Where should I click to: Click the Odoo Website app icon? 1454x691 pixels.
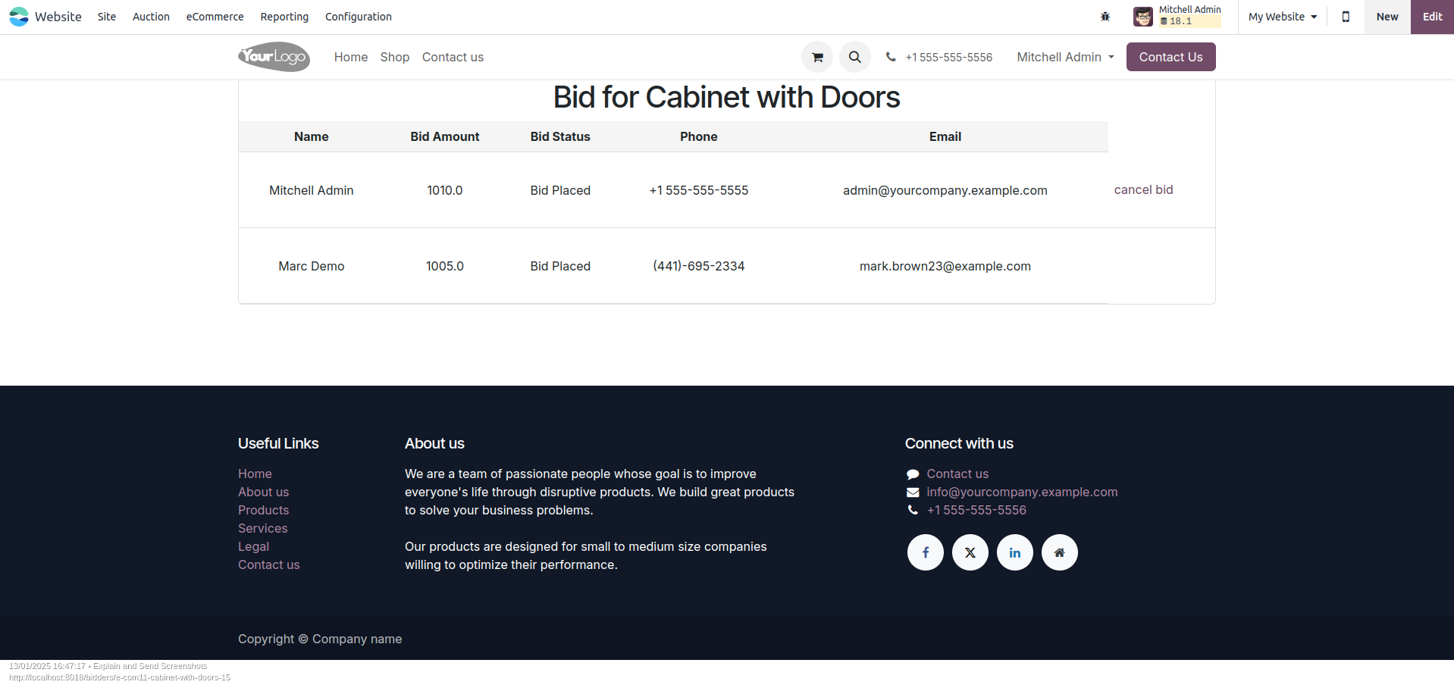[x=19, y=17]
